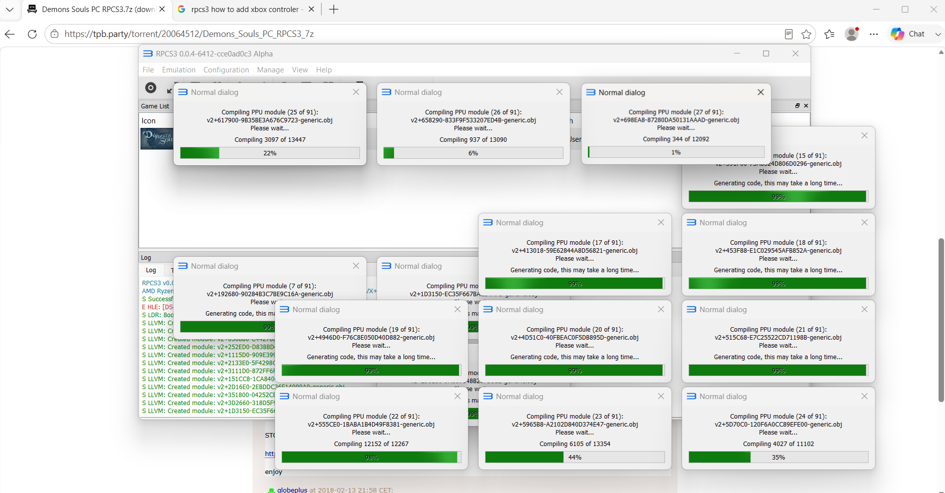Float the Game List panel
Viewport: 945px width, 493px height.
[x=797, y=106]
